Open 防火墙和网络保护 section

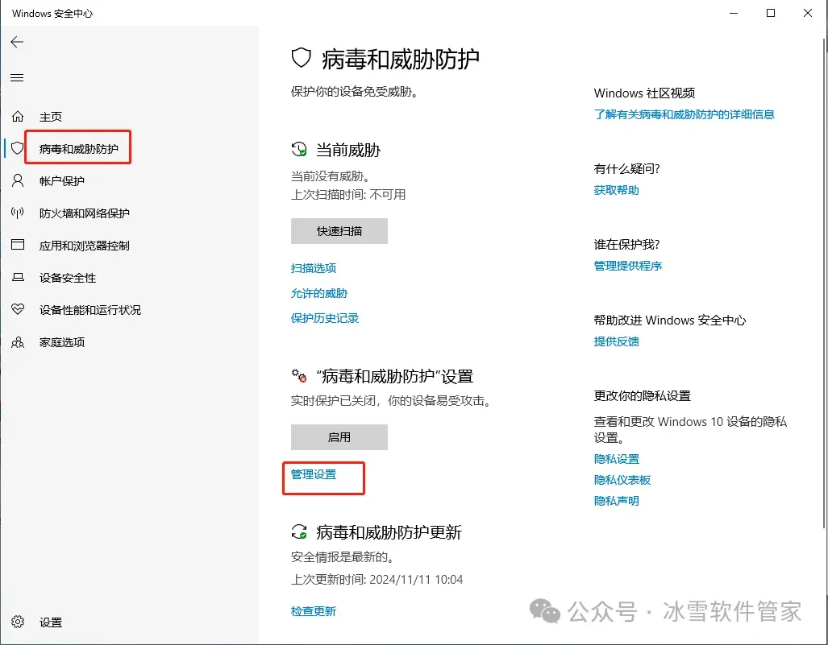tap(85, 213)
